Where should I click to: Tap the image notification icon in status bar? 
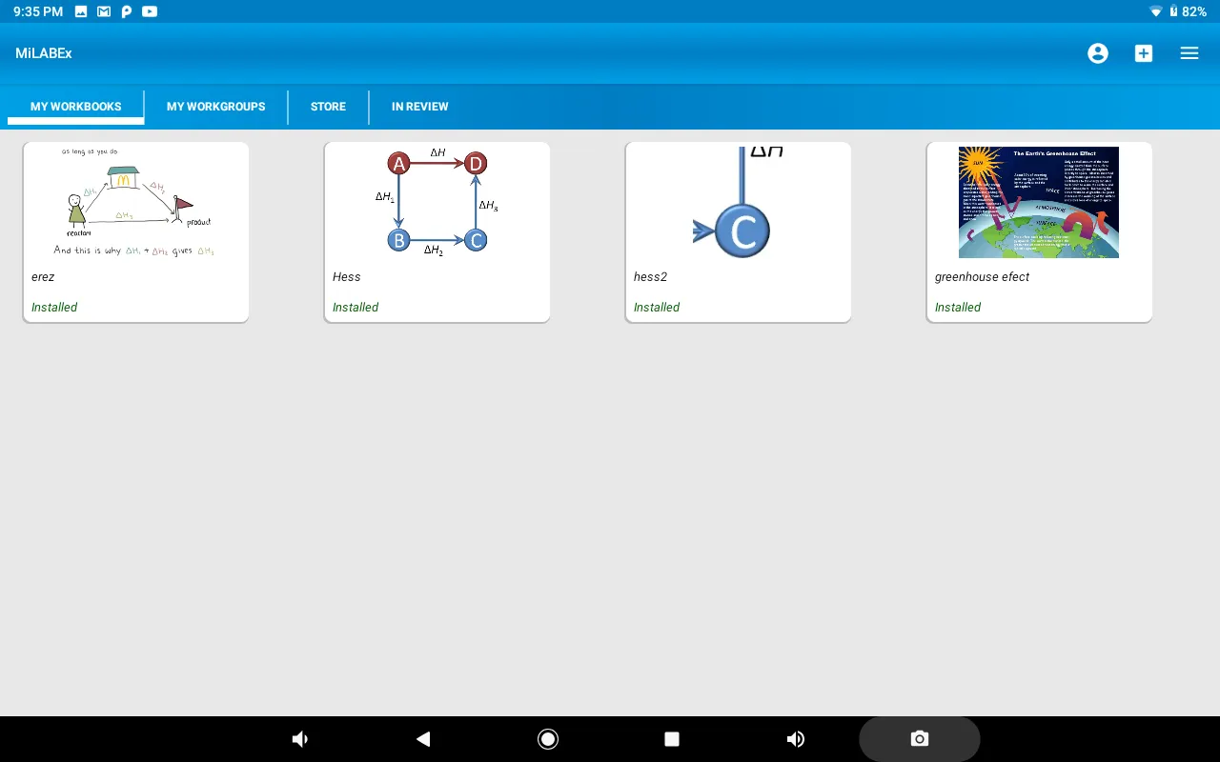click(81, 11)
